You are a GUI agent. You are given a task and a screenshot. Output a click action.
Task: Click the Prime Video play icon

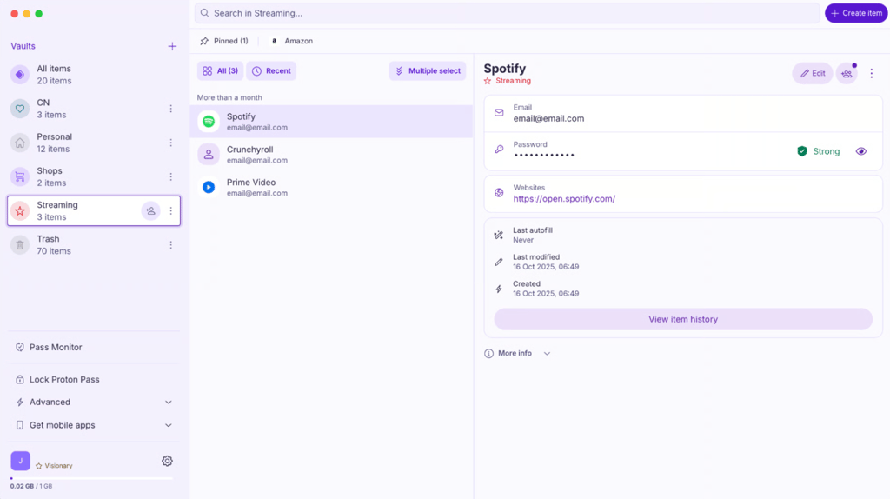coord(209,187)
